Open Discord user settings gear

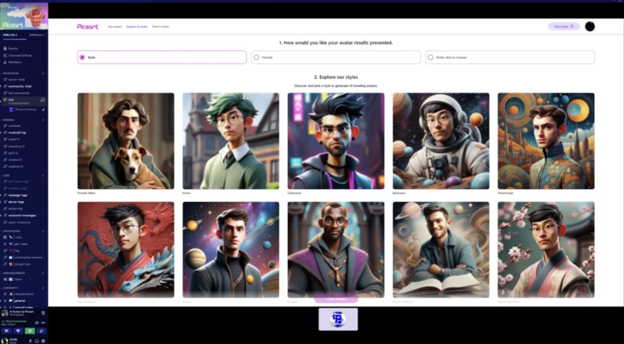click(x=43, y=340)
